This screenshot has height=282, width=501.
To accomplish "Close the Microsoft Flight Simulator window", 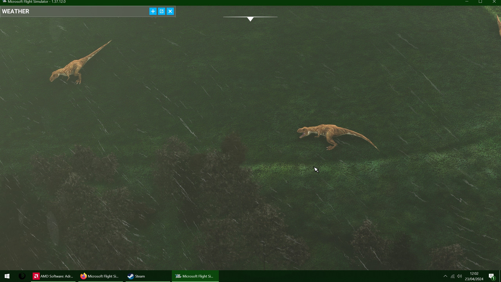I will pyautogui.click(x=494, y=2).
